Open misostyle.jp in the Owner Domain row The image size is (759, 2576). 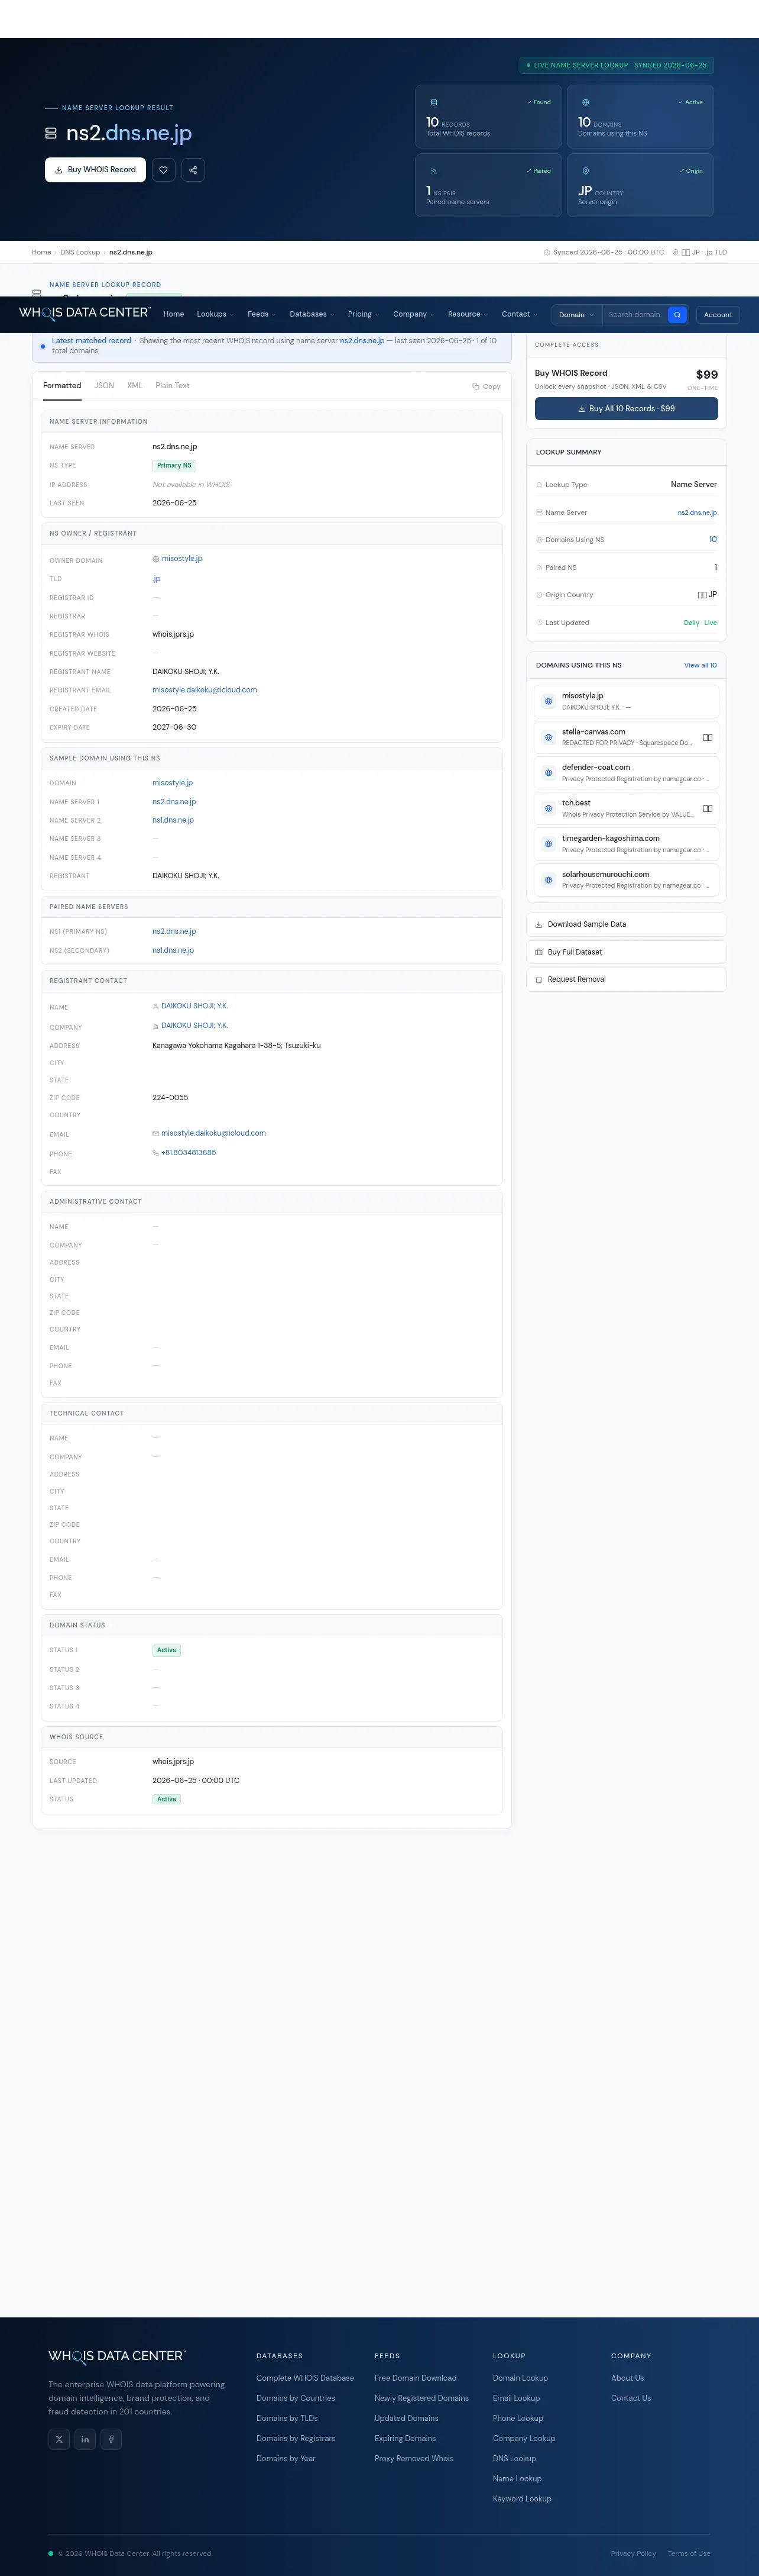(181, 559)
